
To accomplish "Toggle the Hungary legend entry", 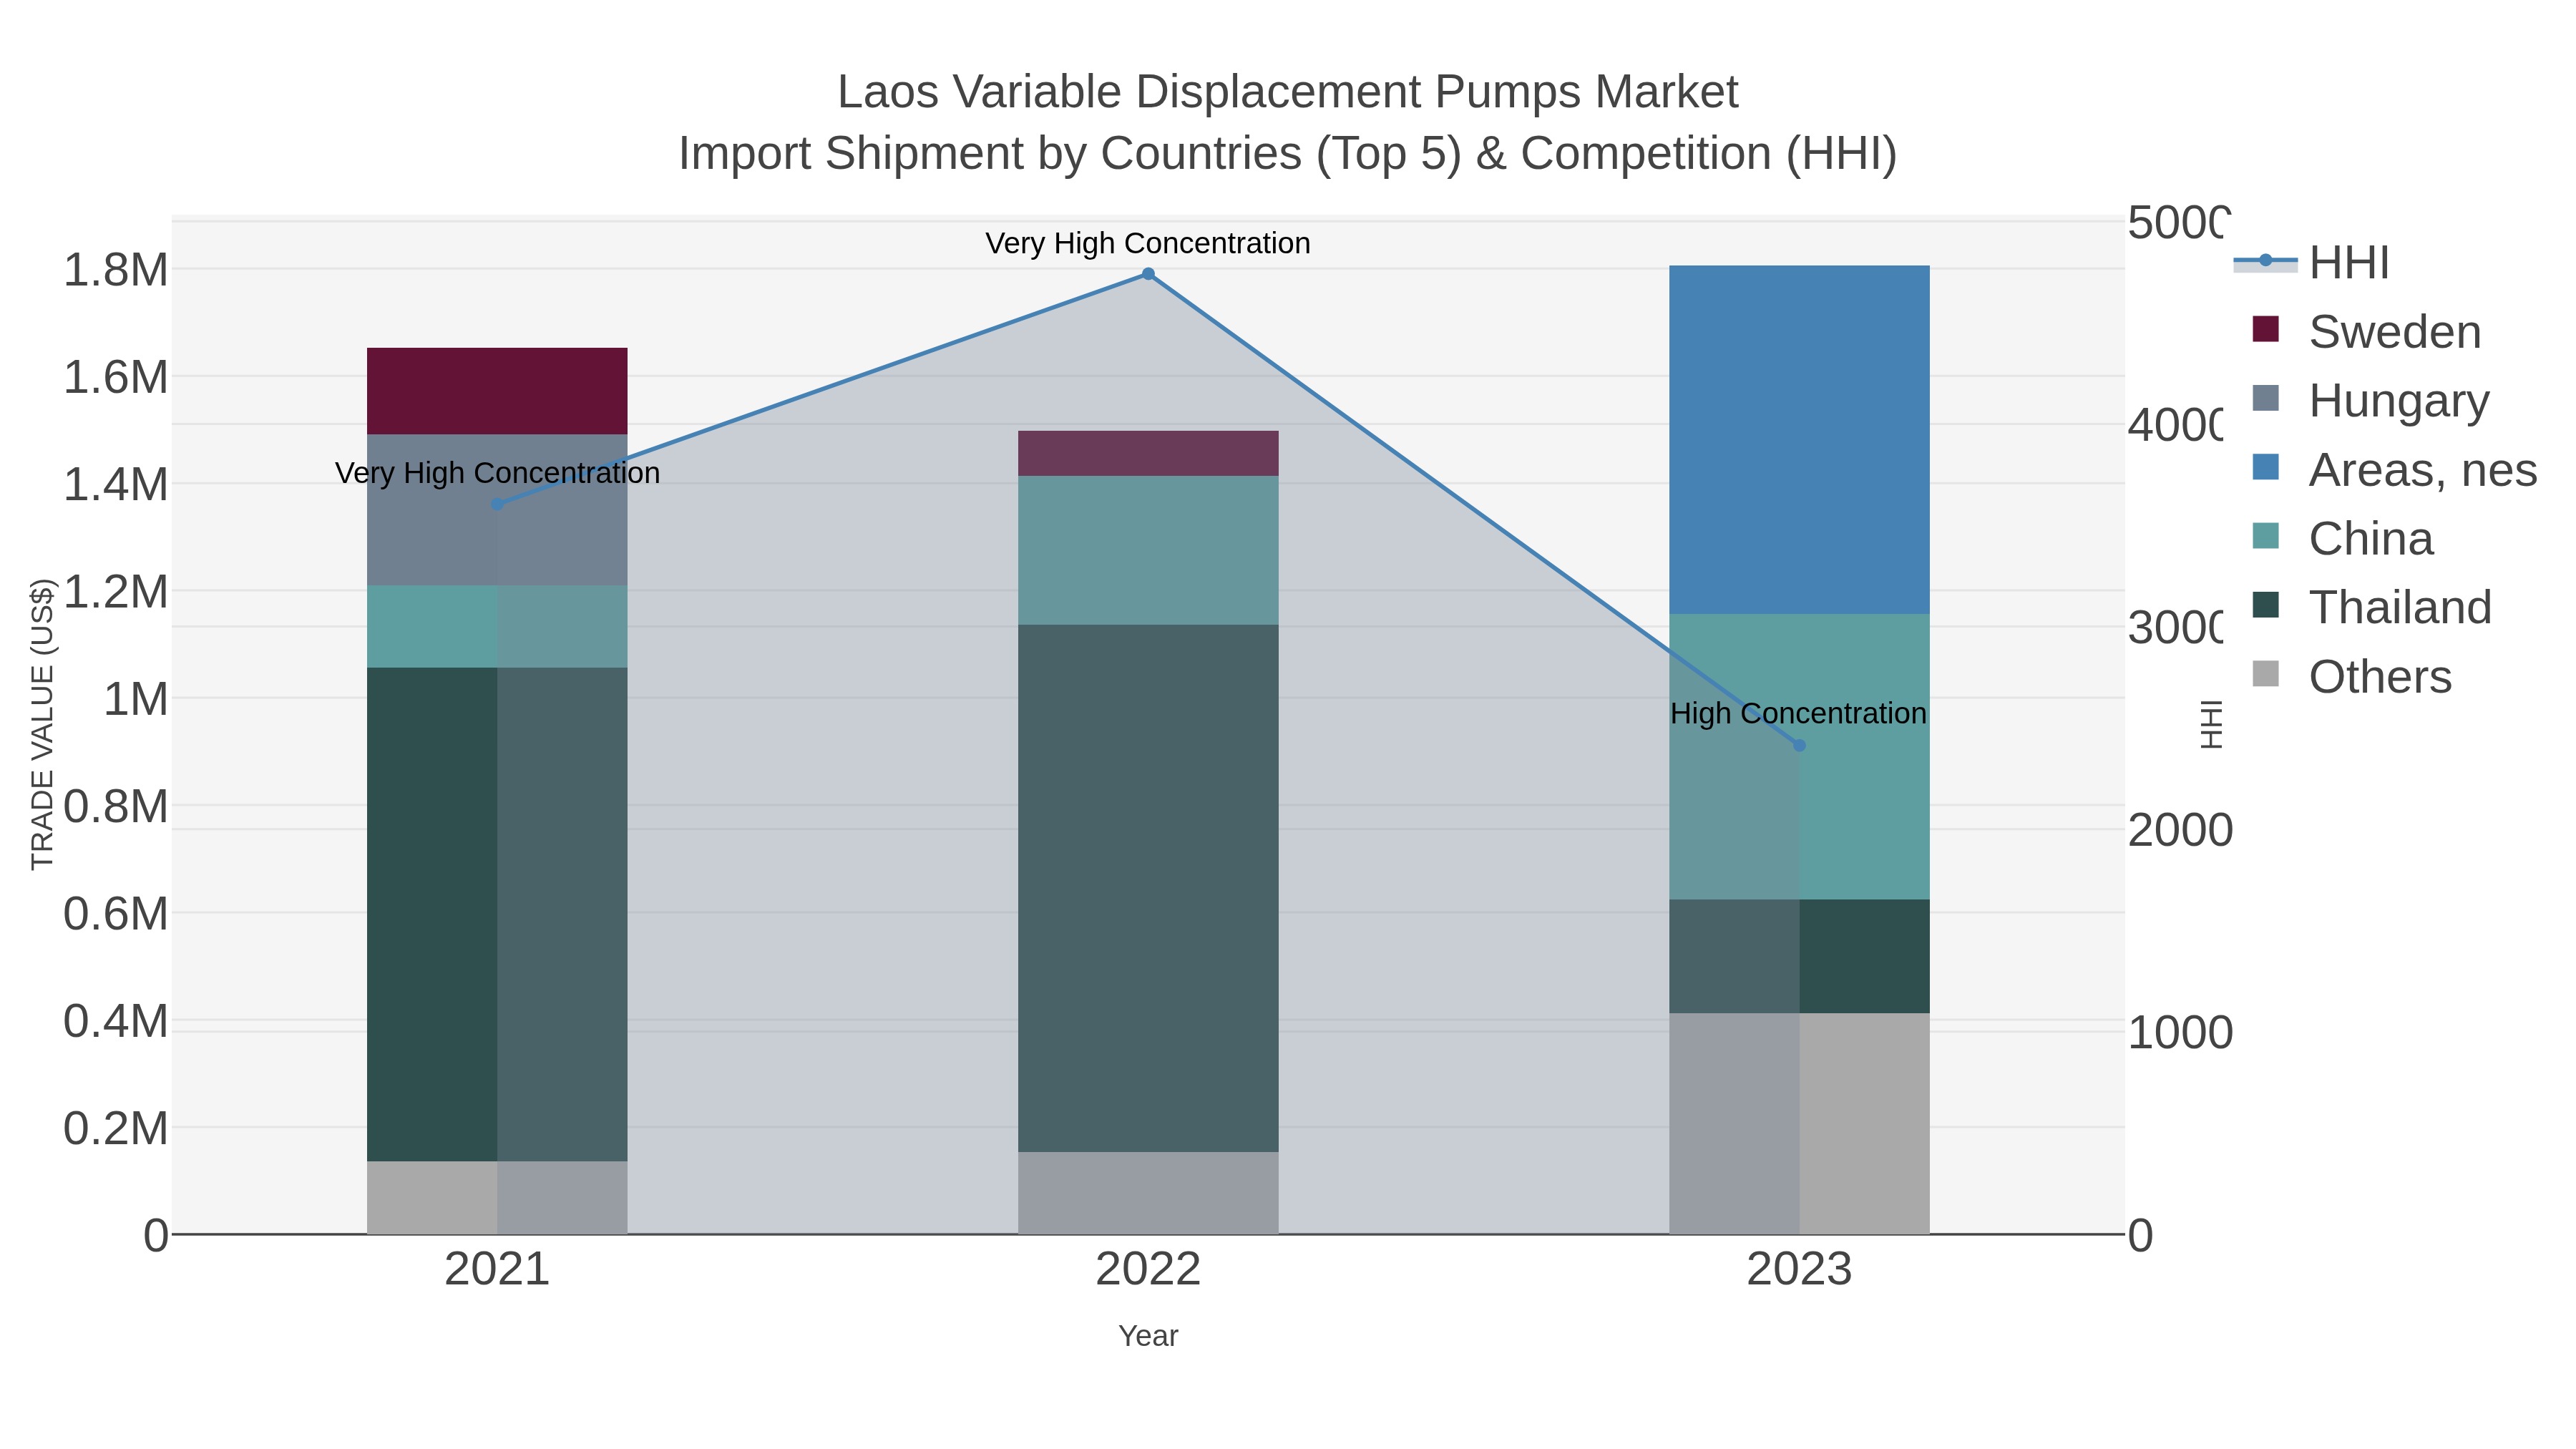I will [x=2370, y=400].
